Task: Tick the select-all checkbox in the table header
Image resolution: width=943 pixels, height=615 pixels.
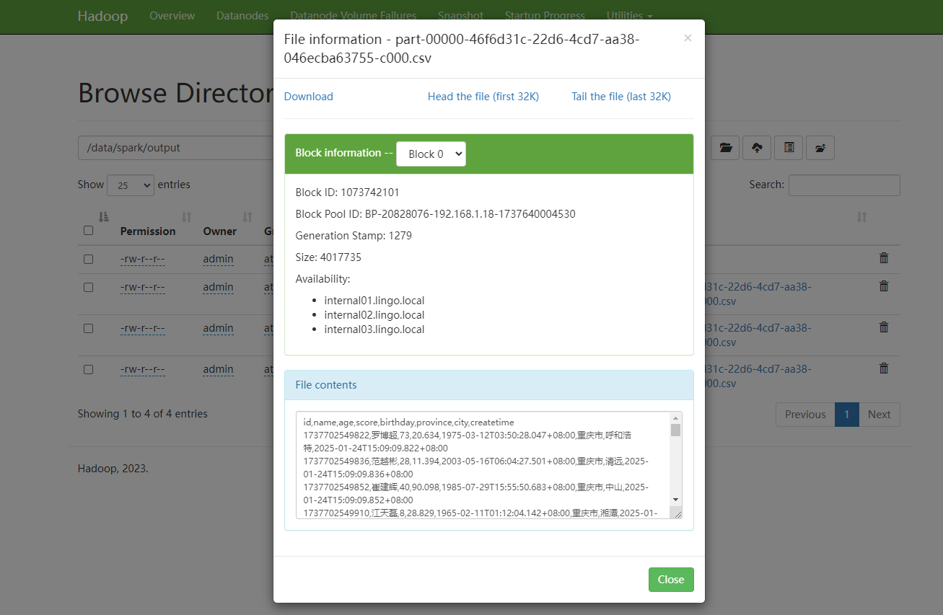Action: click(88, 231)
